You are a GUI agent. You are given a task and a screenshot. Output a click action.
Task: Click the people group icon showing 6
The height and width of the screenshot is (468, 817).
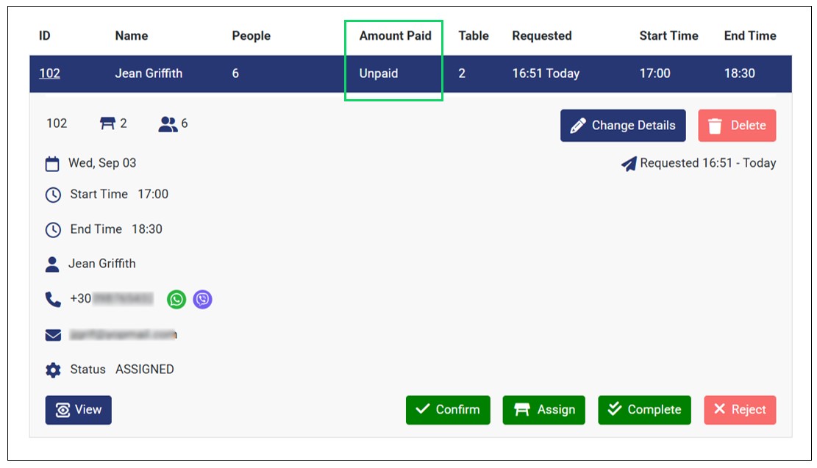click(x=168, y=124)
